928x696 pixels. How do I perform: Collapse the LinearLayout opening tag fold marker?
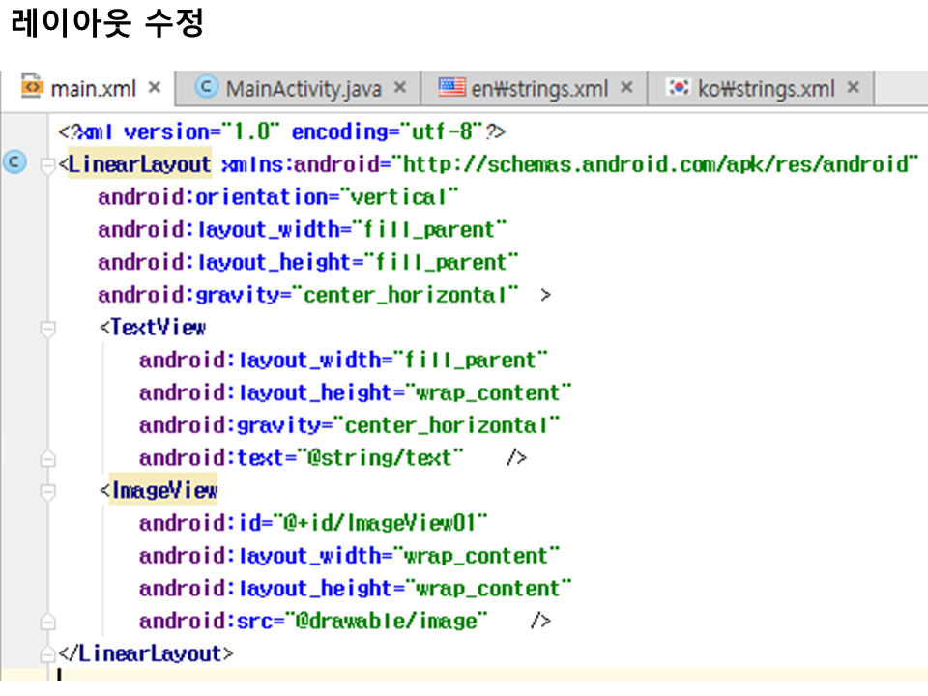tap(47, 165)
